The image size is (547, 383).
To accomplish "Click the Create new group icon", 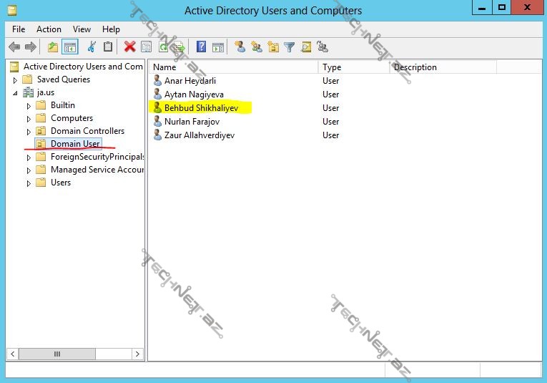I will pyautogui.click(x=257, y=47).
